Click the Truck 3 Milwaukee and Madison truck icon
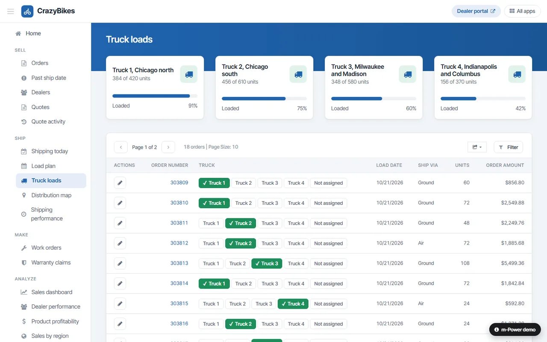The height and width of the screenshot is (342, 547). 408,74
